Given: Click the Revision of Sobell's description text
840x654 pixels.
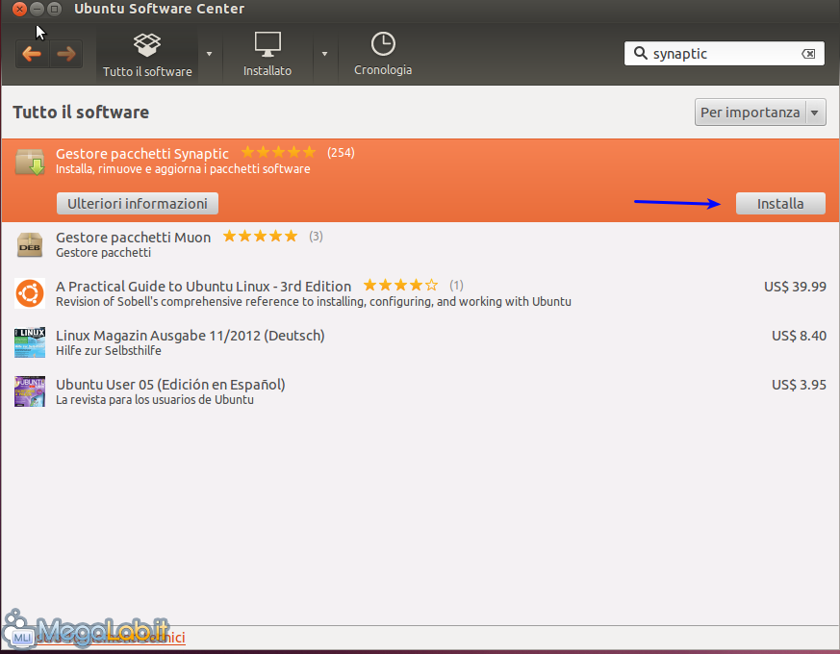Looking at the screenshot, I should [314, 302].
